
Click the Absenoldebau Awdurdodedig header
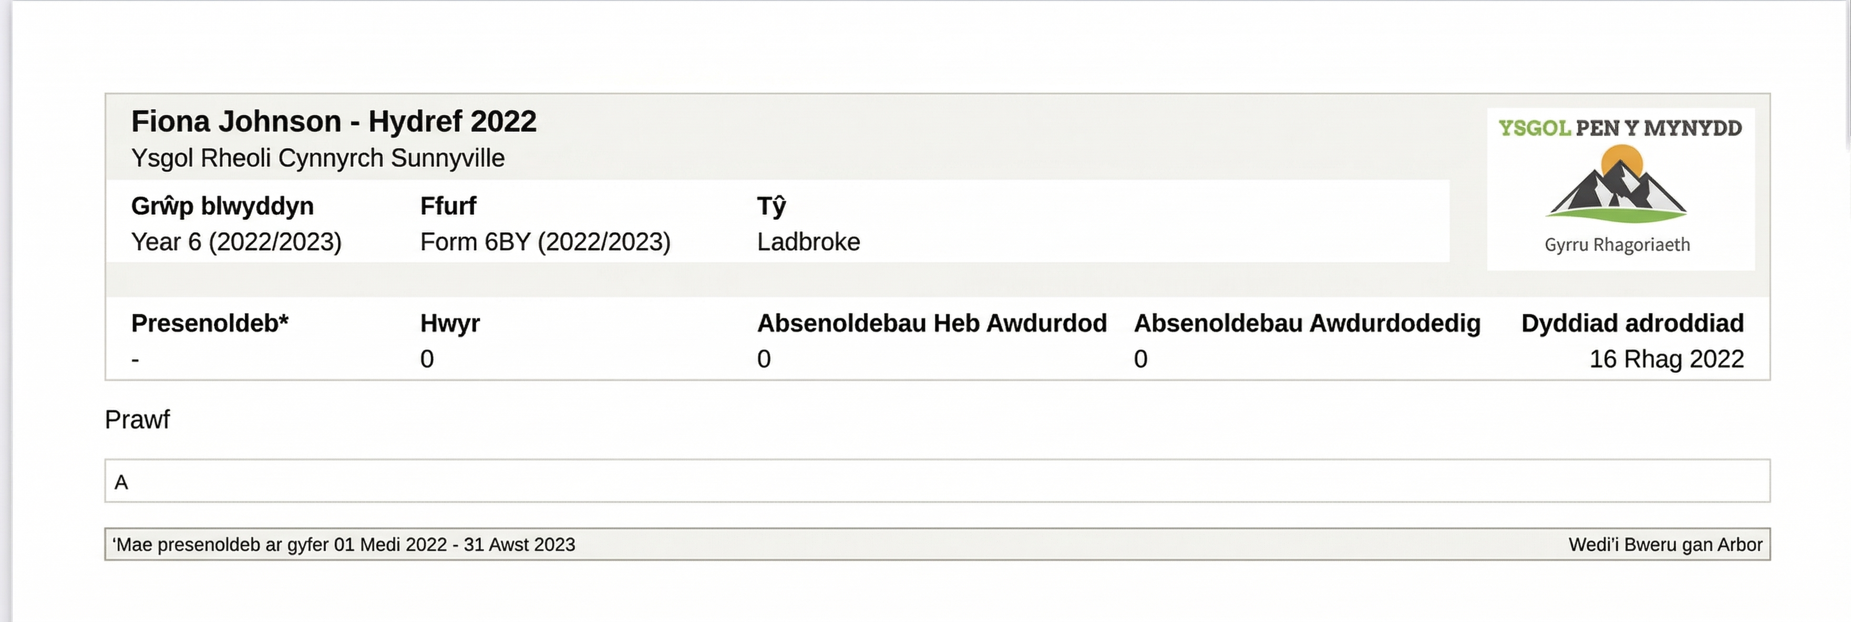click(x=1307, y=323)
